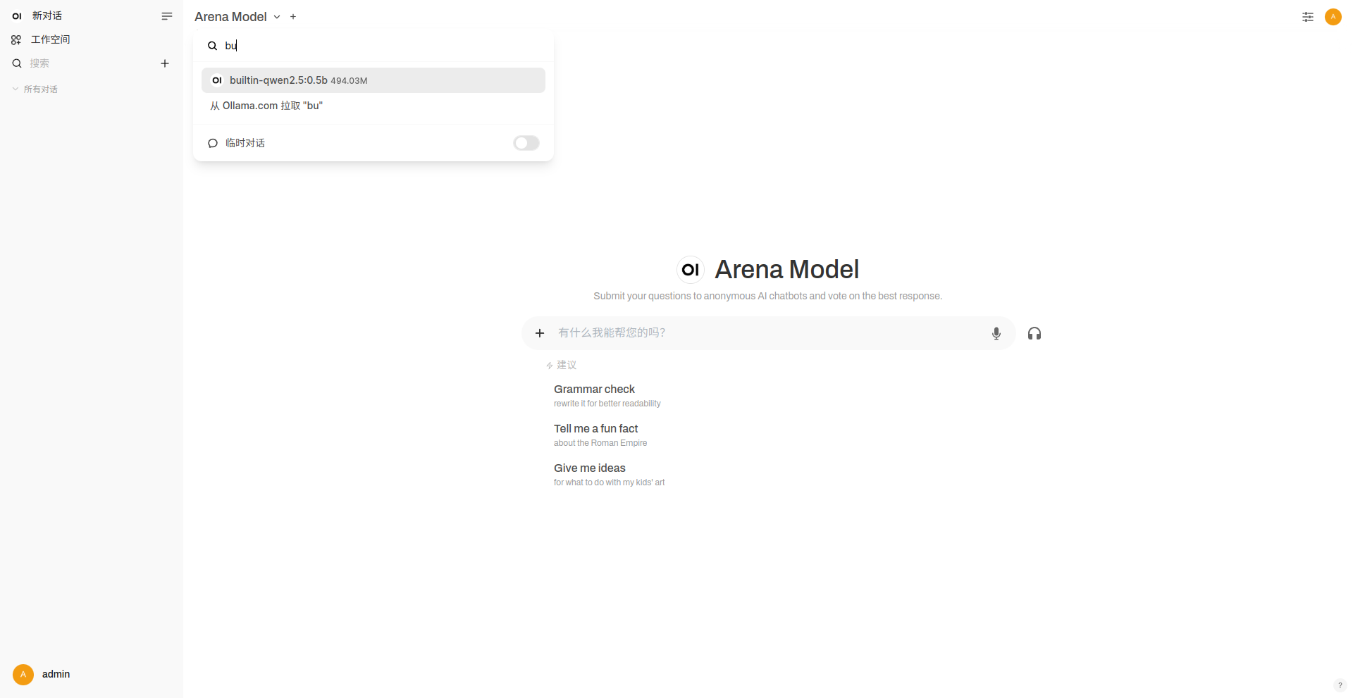Pick the Tell me a fun fact suggestion
1353x698 pixels.
pyautogui.click(x=600, y=435)
